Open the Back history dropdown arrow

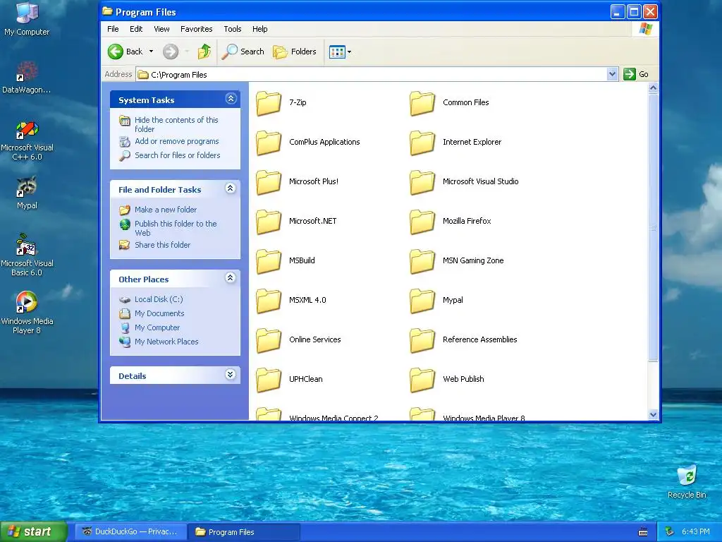coord(151,52)
